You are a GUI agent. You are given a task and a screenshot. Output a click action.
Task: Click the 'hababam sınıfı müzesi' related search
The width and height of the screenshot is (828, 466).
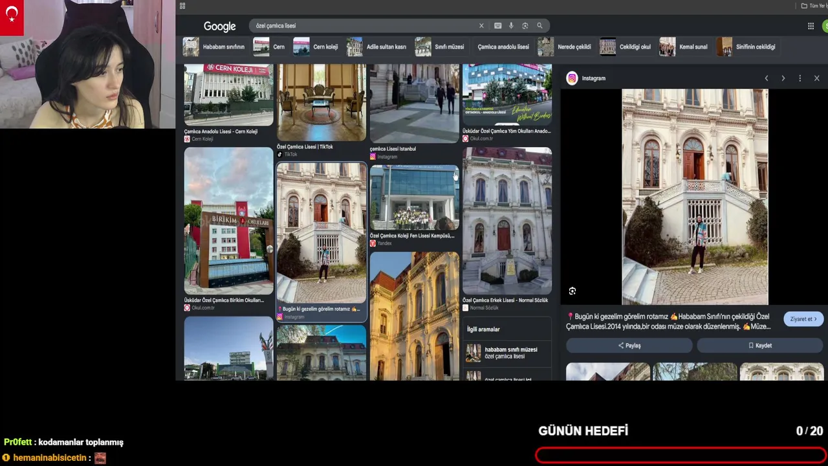coord(507,353)
